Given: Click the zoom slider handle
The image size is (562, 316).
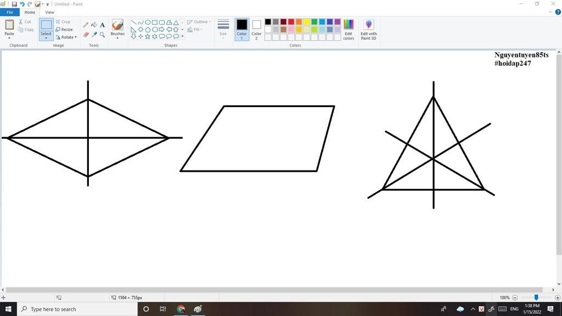Looking at the screenshot, I should 536,297.
